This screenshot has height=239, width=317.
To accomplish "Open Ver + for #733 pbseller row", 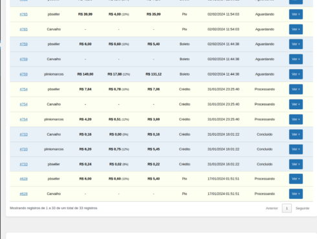I will pos(296,164).
